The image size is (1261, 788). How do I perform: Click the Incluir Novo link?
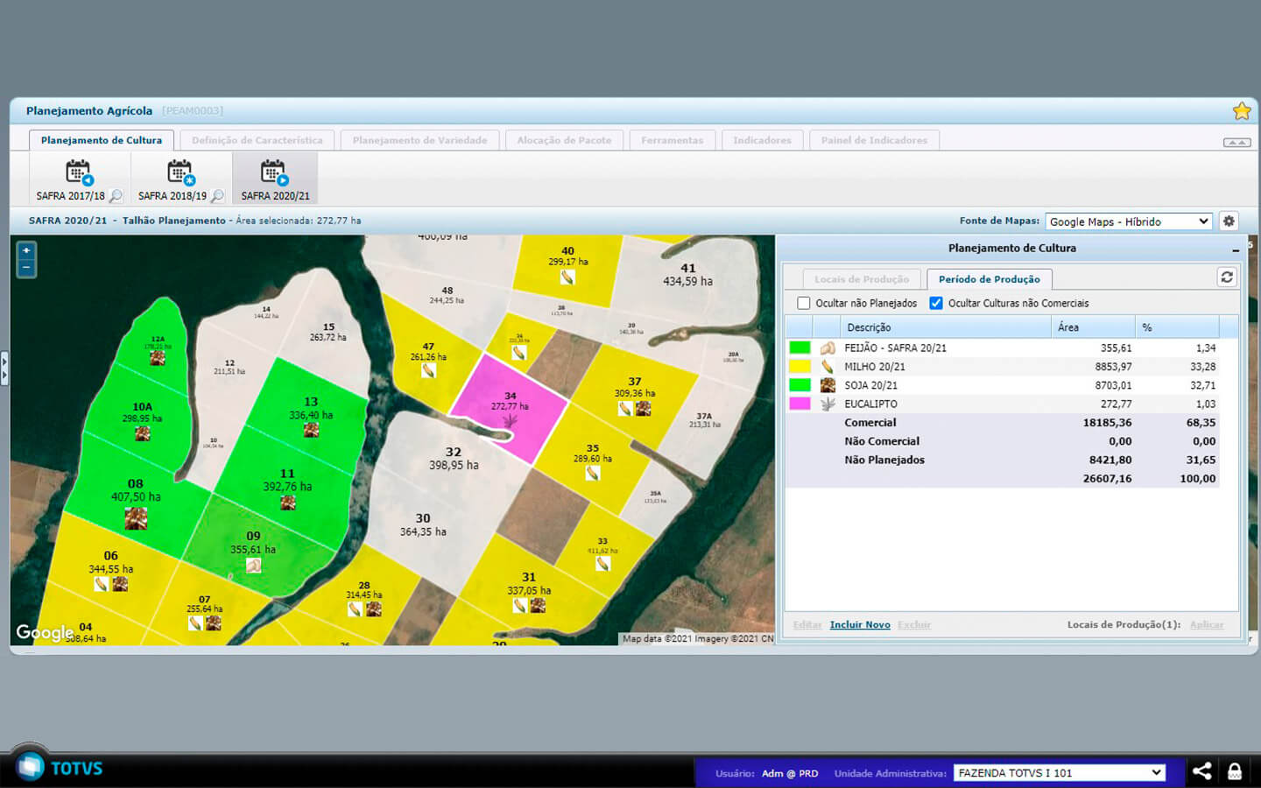860,624
